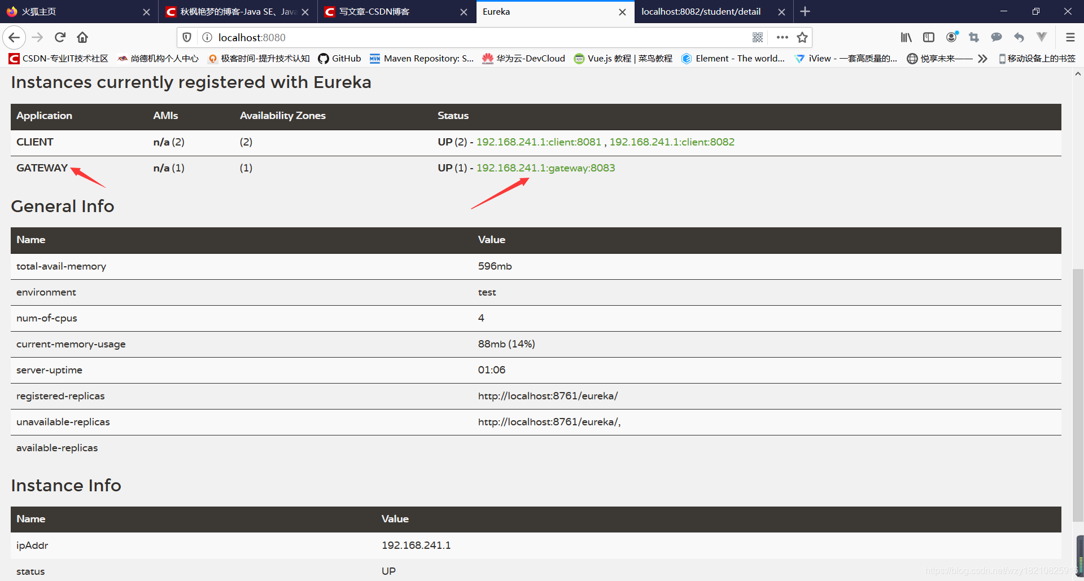1084x581 pixels.
Task: Select the environment value test
Action: click(487, 292)
